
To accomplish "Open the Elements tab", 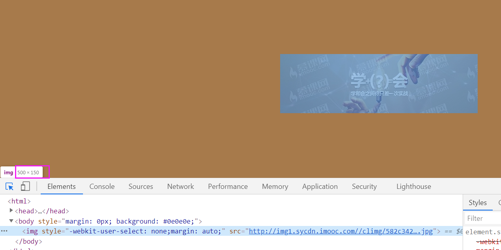I will (62, 187).
